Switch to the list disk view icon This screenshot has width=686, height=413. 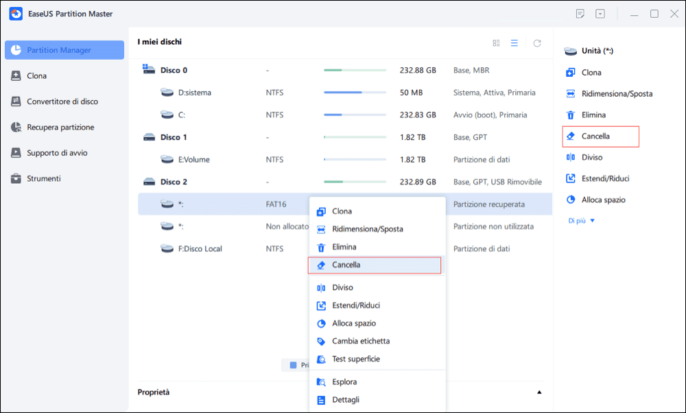pyautogui.click(x=514, y=43)
